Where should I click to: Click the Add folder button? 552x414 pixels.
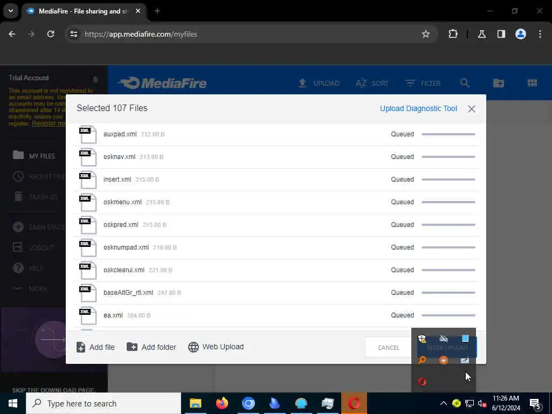(x=151, y=347)
